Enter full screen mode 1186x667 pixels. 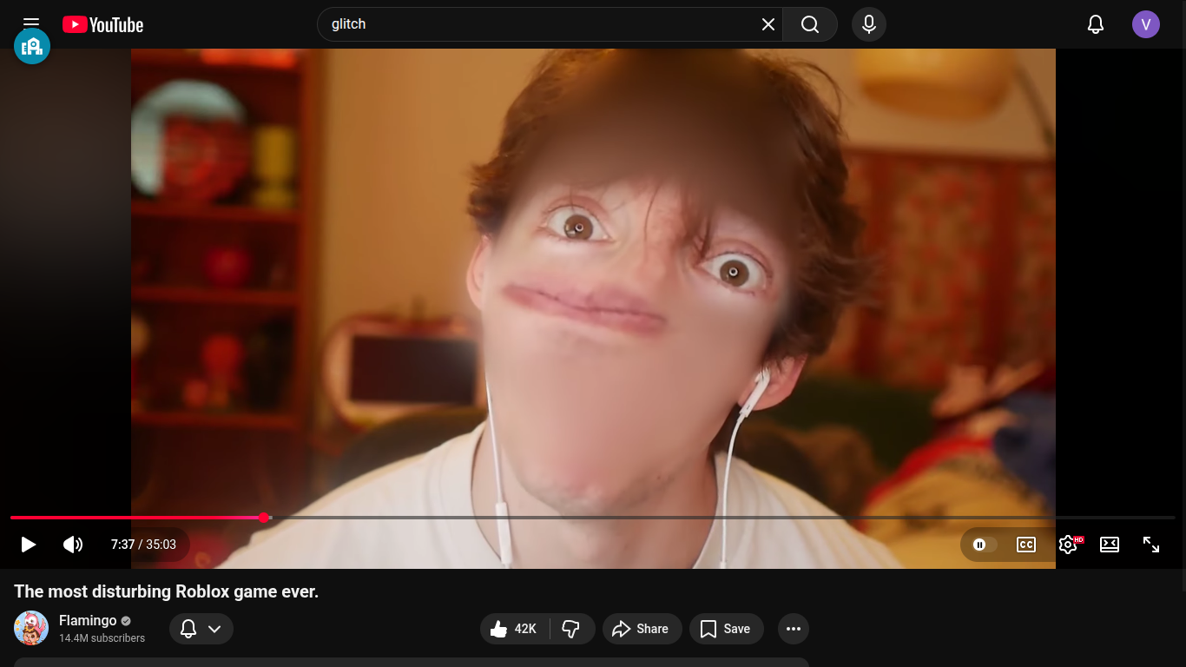tap(1150, 545)
